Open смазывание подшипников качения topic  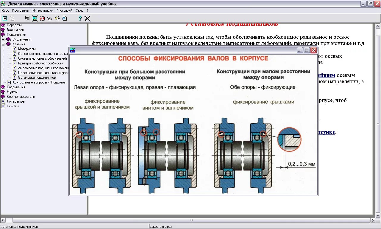43,68
